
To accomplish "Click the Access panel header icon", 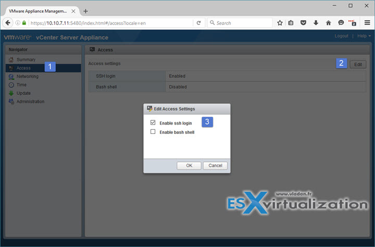I will pyautogui.click(x=92, y=50).
